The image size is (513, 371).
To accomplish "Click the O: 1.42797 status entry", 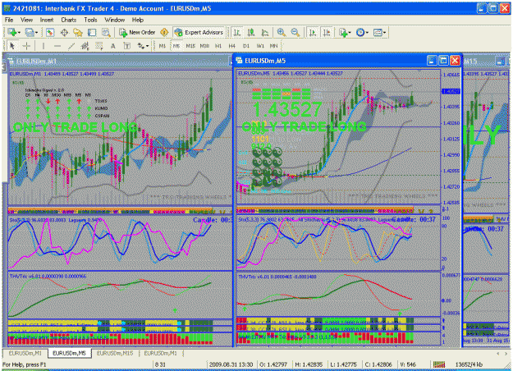I will pos(273,364).
